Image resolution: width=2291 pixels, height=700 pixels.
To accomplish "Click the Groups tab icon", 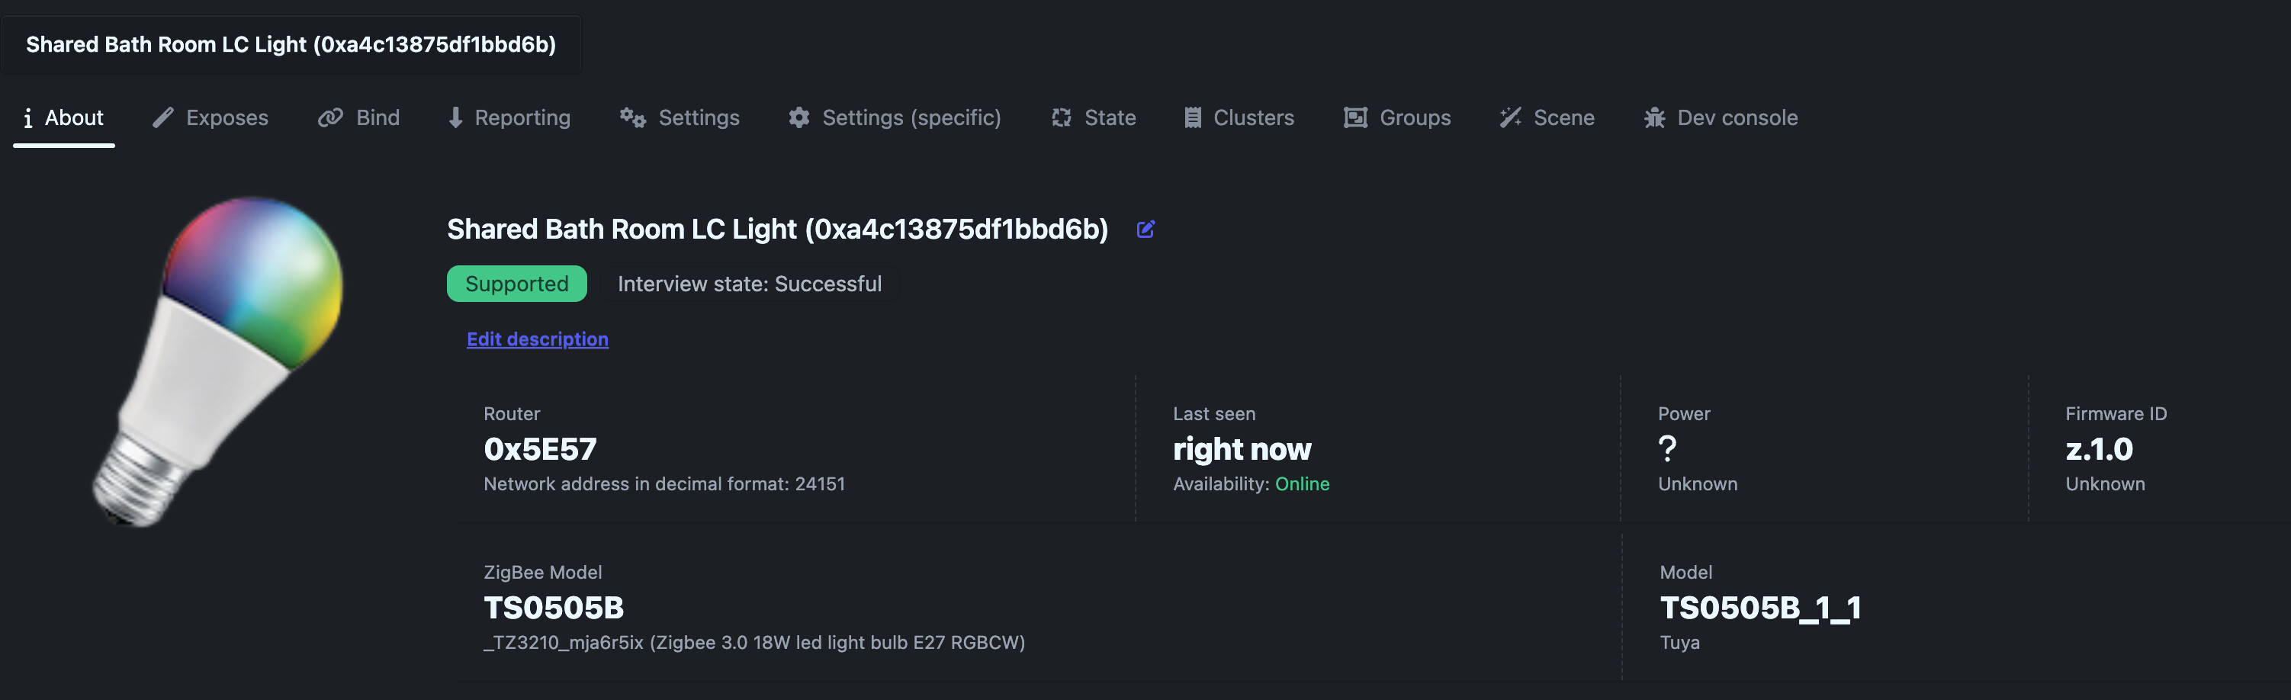I will click(x=1355, y=117).
